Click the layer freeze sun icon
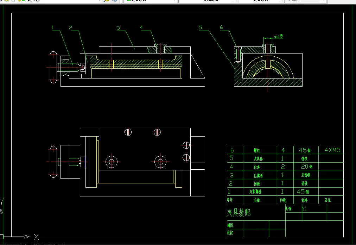Image resolution: width=356 pixels, height=245 pixels. 7,1
